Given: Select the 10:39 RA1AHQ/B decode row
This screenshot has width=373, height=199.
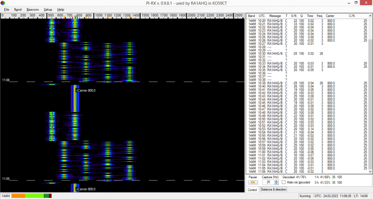Looking at the screenshot, I should (x=307, y=83).
